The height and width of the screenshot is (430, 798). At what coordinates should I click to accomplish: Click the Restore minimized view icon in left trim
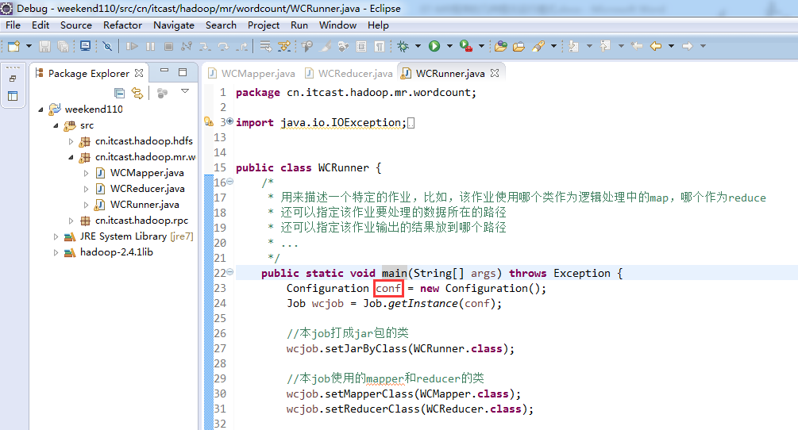pyautogui.click(x=13, y=79)
